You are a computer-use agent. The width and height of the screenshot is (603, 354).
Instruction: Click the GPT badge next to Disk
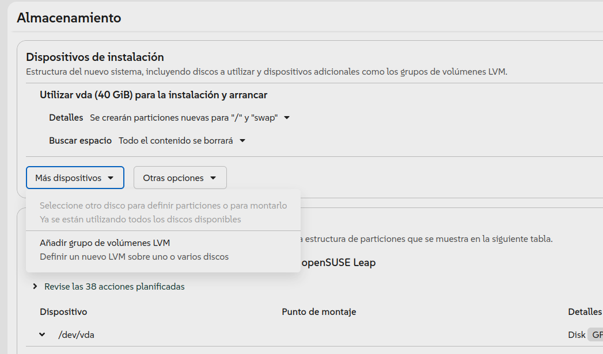coord(596,334)
